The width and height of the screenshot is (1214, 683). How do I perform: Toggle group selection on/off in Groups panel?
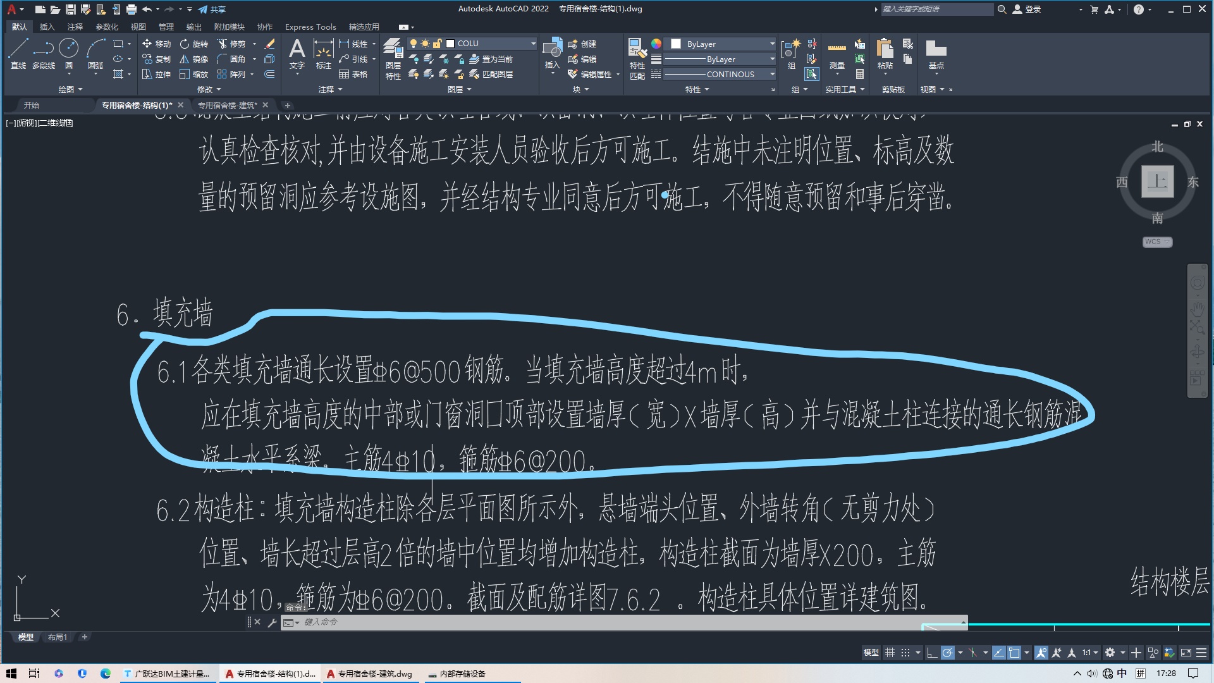[x=812, y=74]
